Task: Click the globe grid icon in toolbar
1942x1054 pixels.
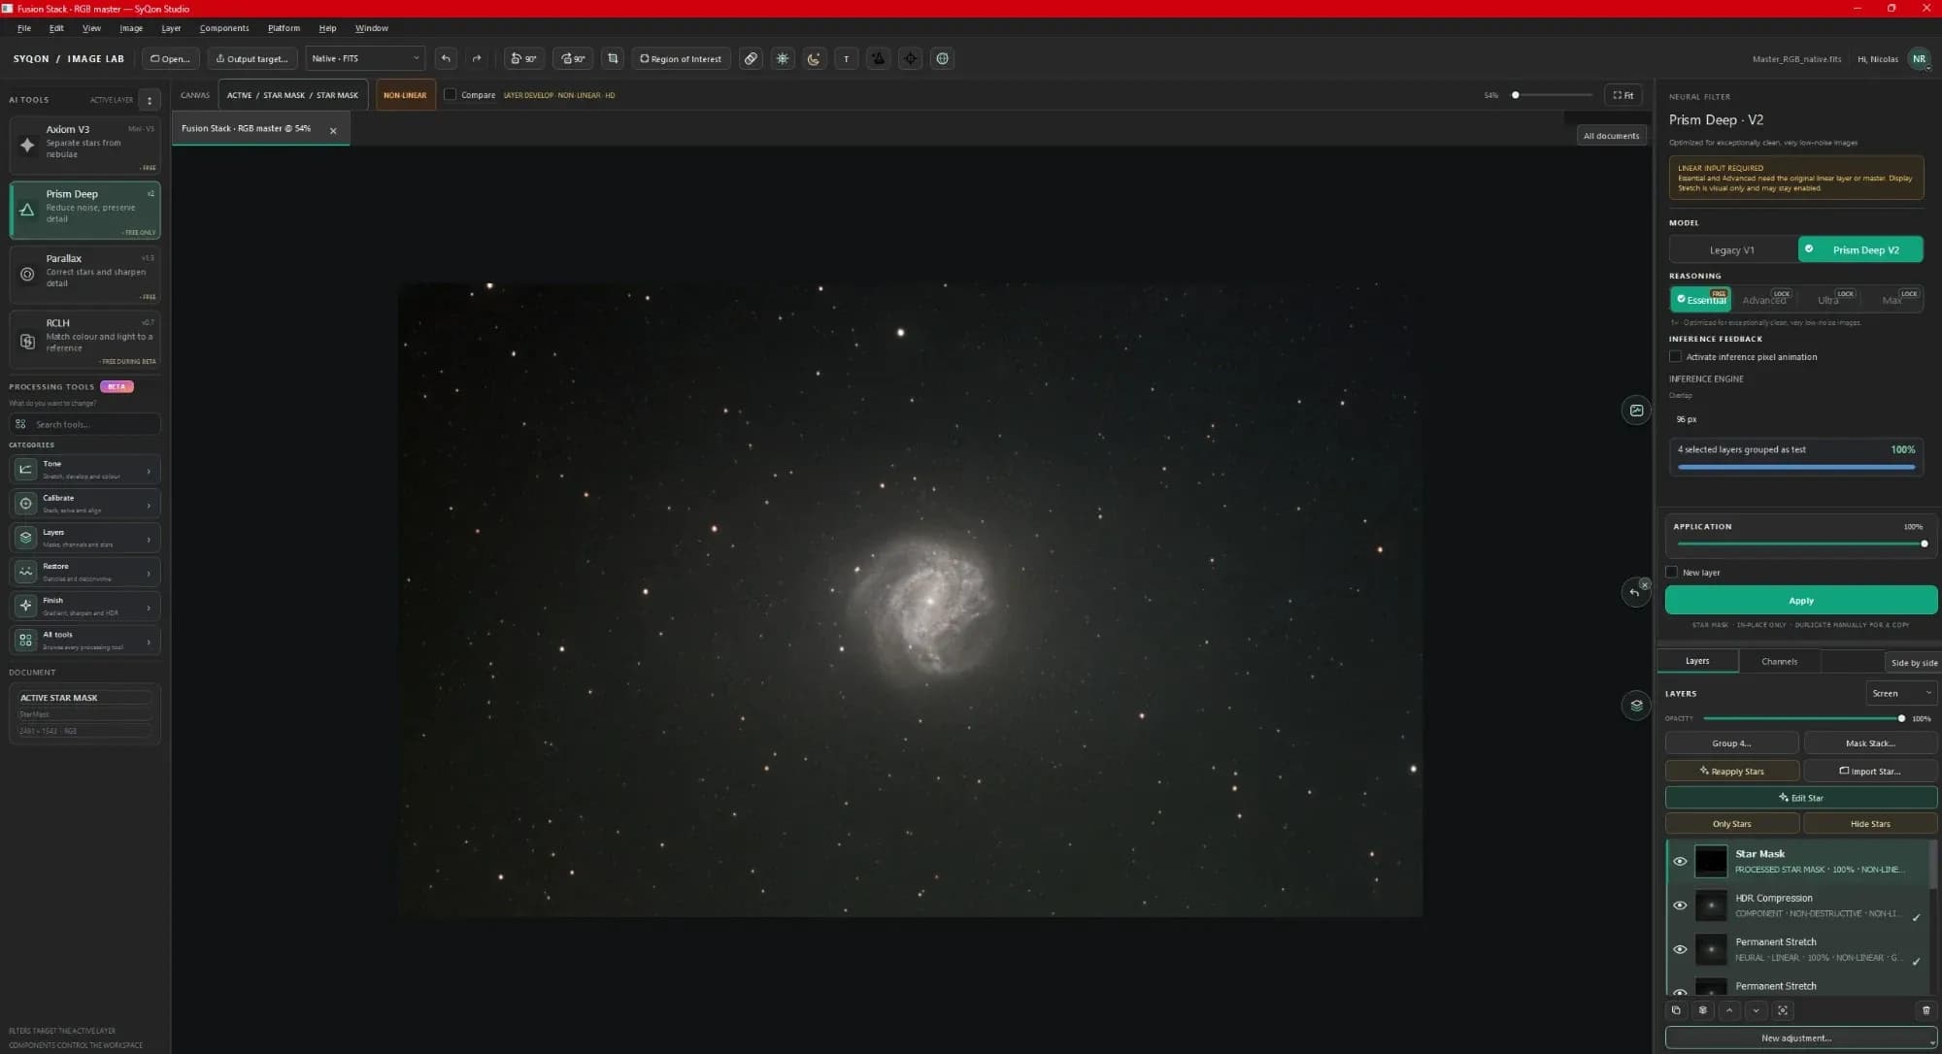Action: point(942,58)
